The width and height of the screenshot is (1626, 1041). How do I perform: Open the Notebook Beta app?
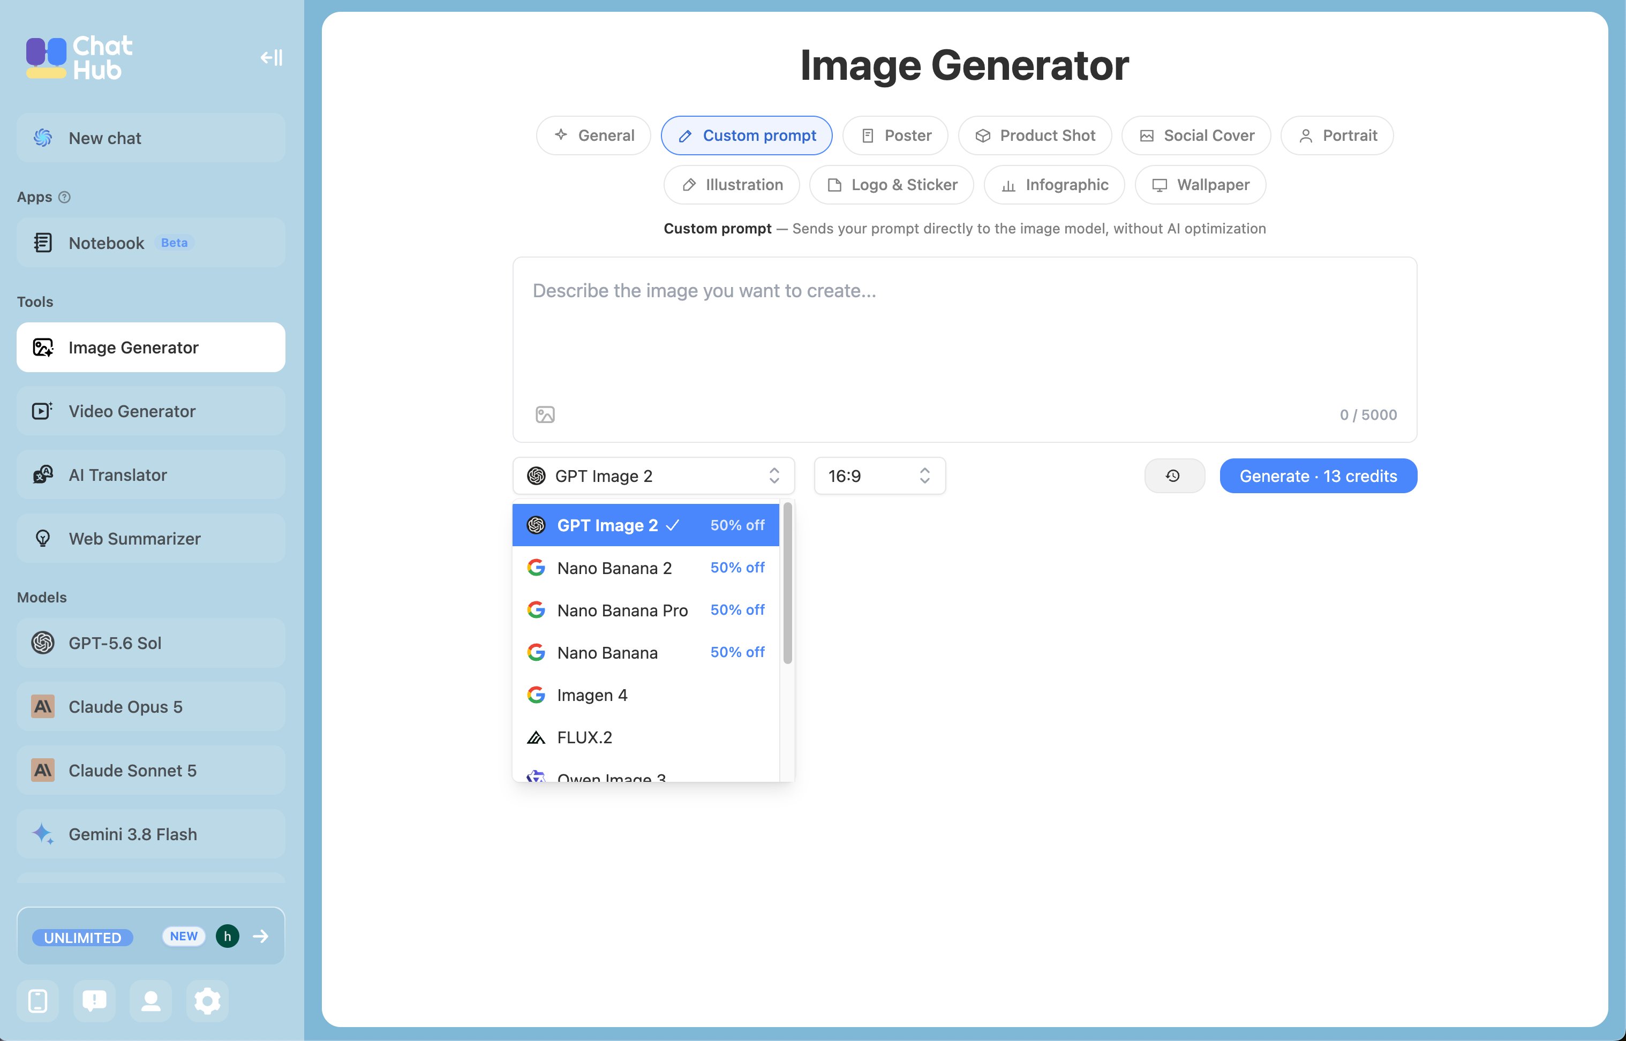click(151, 243)
